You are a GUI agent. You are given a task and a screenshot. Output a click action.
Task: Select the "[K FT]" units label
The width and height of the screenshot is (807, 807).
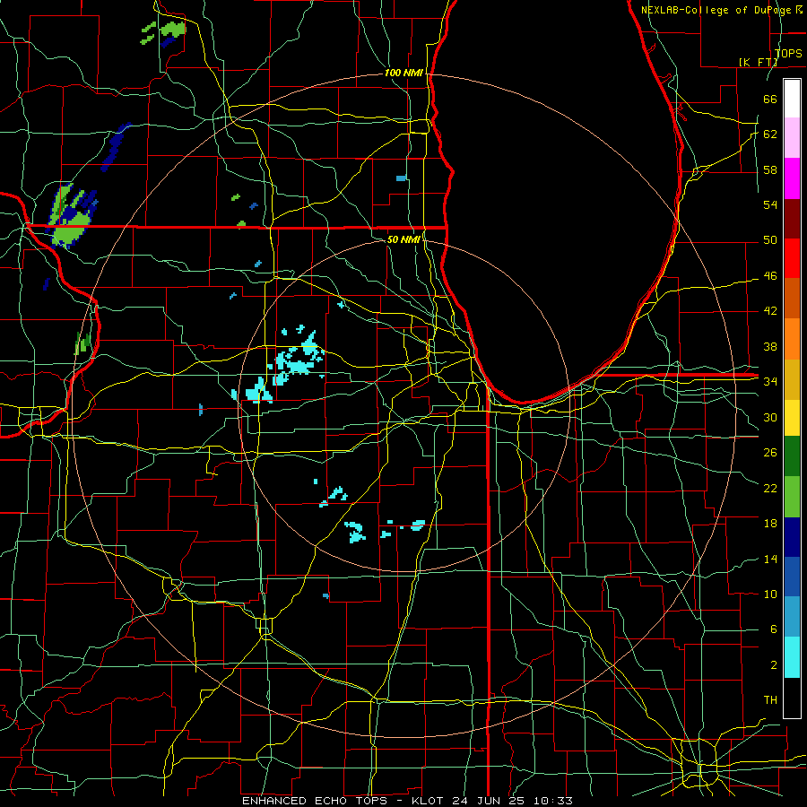coord(758,62)
